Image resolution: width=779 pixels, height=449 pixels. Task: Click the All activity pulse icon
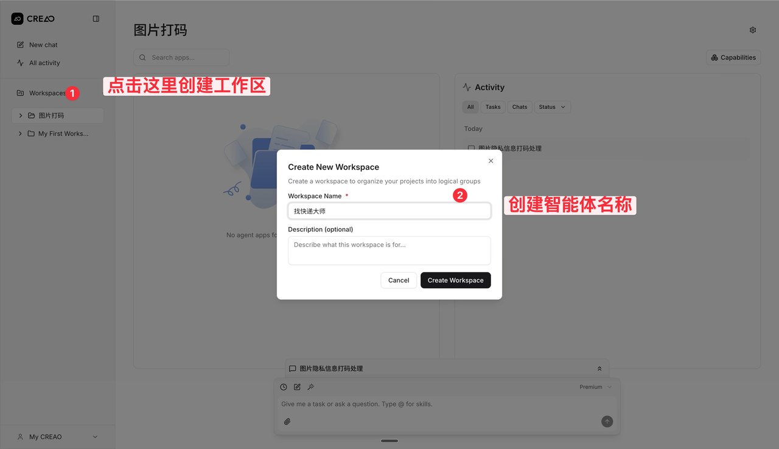pos(21,63)
